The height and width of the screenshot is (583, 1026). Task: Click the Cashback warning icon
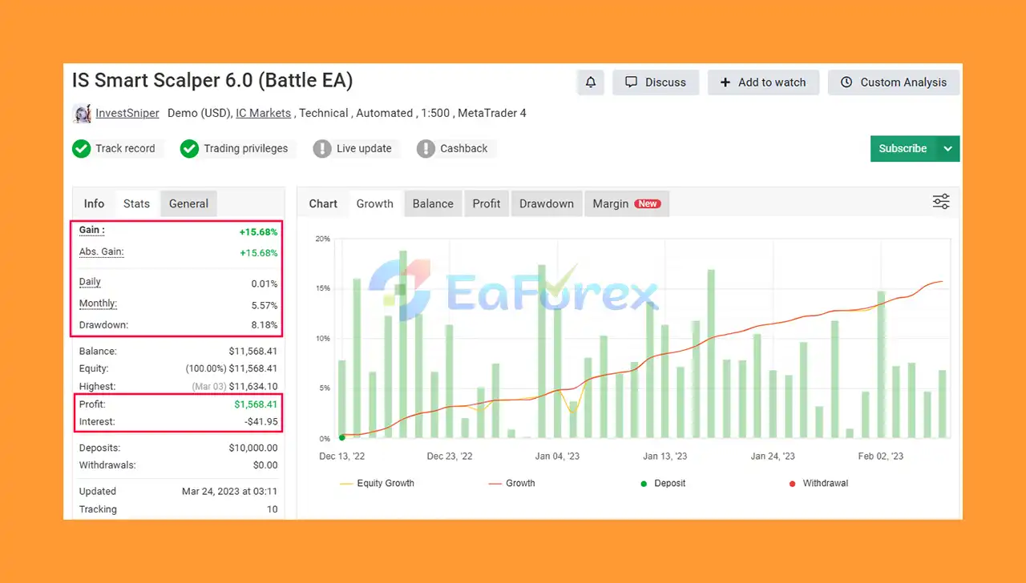426,148
